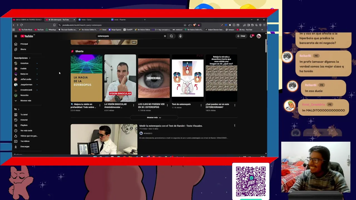Click the magnifier search button
356x200 pixels.
(x=171, y=36)
